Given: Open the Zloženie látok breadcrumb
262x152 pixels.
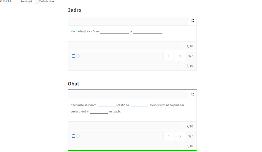Looking at the screenshot, I should tap(47, 1).
